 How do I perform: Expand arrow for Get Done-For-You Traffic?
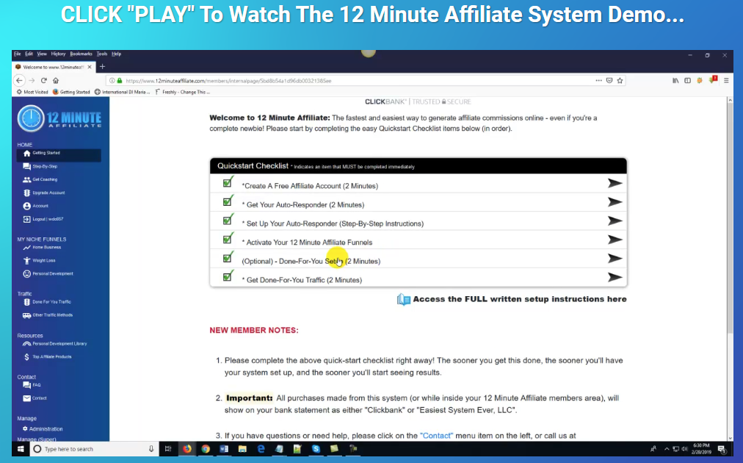[x=615, y=277]
